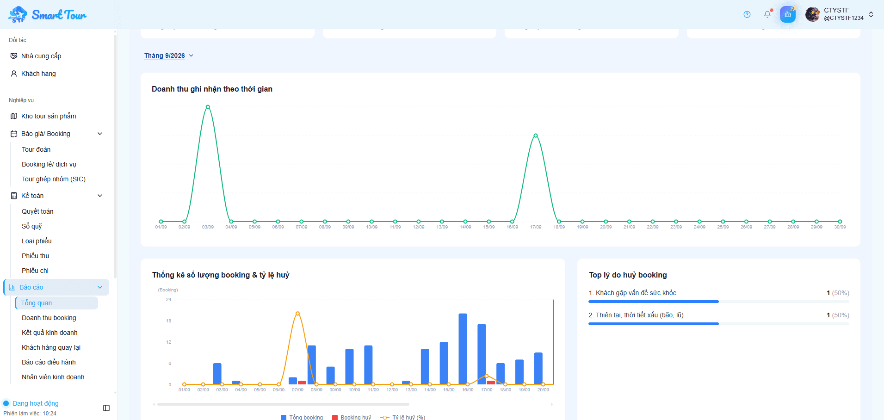The height and width of the screenshot is (420, 884).
Task: Open Phiếu chi menu item
Action: tap(35, 271)
